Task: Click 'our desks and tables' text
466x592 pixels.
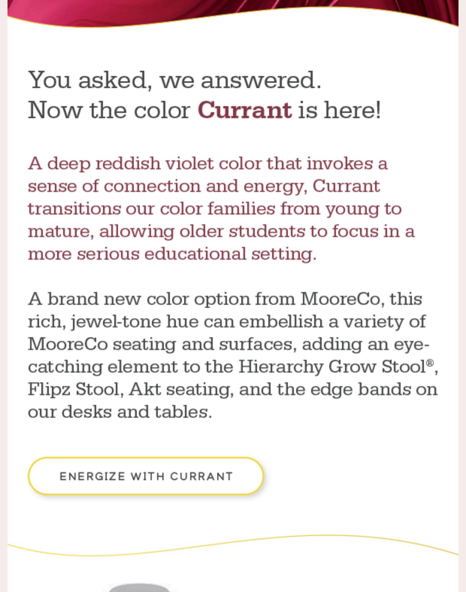Action: [120, 412]
